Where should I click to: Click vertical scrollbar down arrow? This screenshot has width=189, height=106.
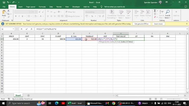click(188, 92)
